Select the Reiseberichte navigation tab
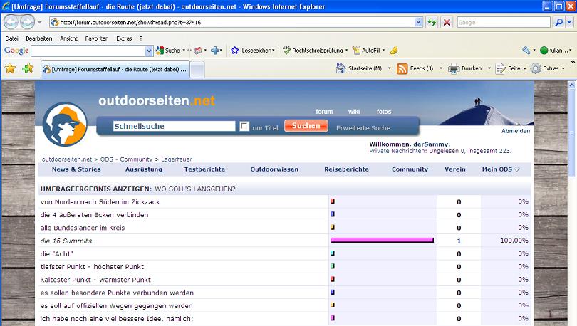This screenshot has width=577, height=326. pos(346,169)
